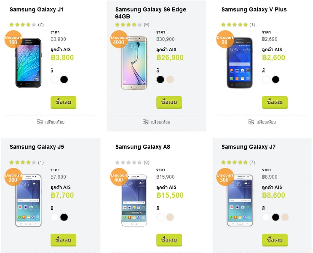313x253 pixels.
Task: Click the Galaxy J7 star rating
Action: (235, 162)
